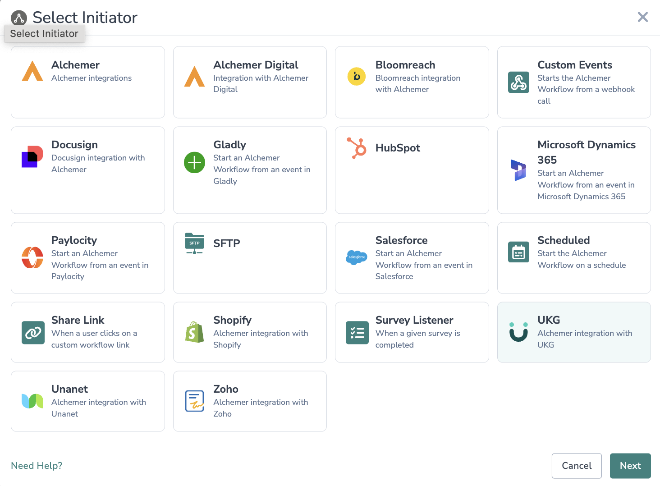Choose the Scheduled title text
Screen dimensions: 660x486
coord(564,240)
